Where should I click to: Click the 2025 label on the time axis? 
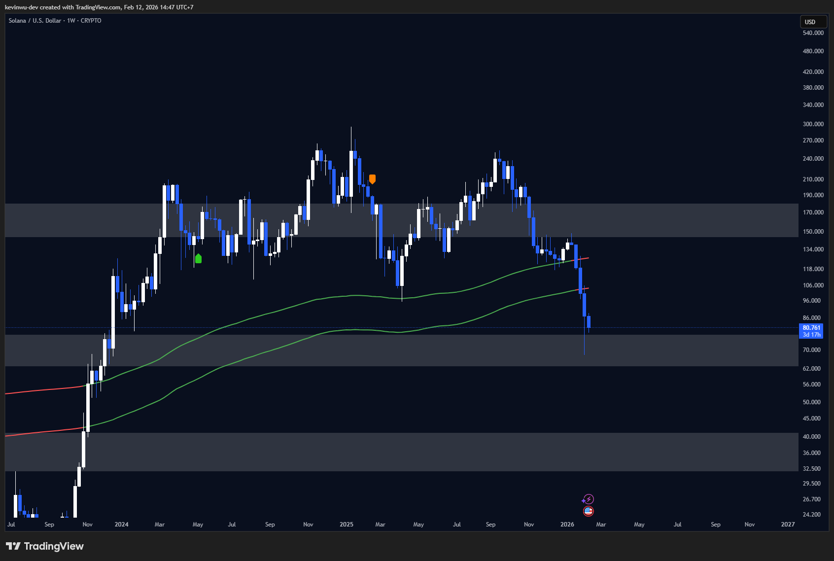tap(347, 525)
